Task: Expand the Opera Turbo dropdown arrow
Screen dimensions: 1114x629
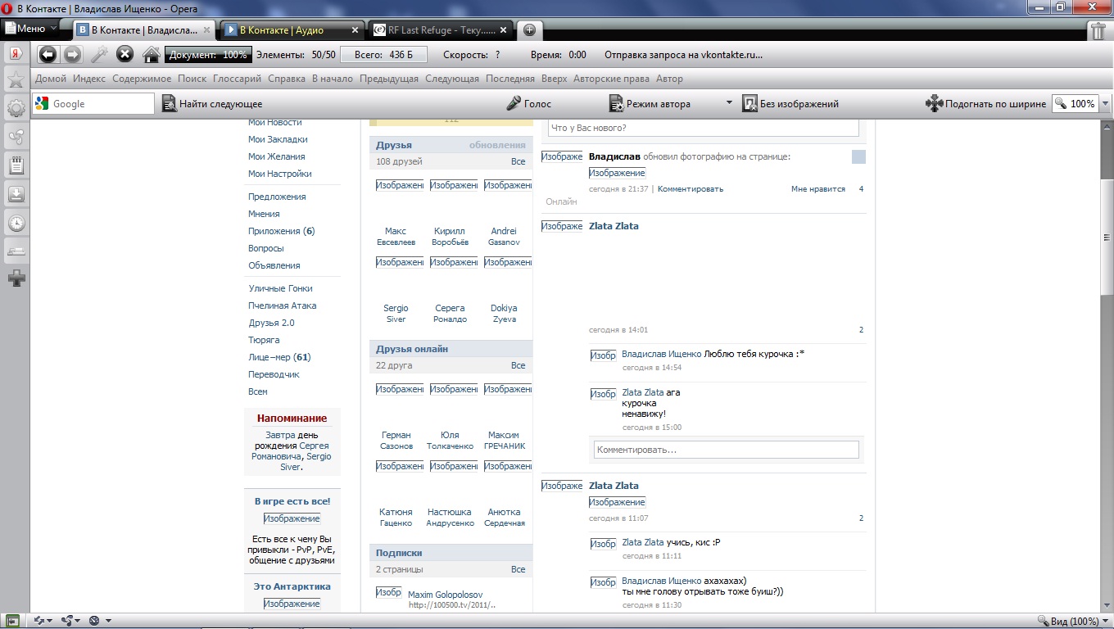Action: pyautogui.click(x=108, y=621)
